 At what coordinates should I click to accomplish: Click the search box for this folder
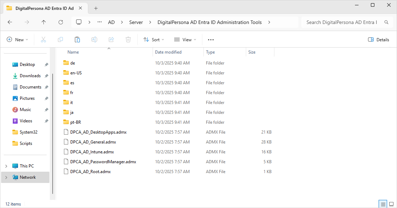pos(341,22)
